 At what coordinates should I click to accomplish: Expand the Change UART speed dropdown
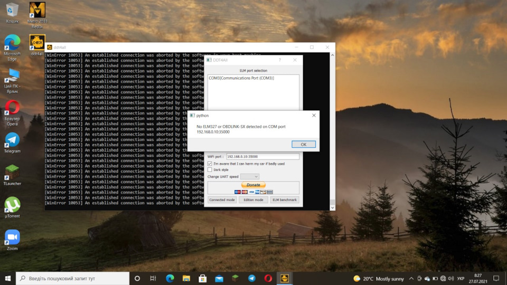click(x=250, y=176)
